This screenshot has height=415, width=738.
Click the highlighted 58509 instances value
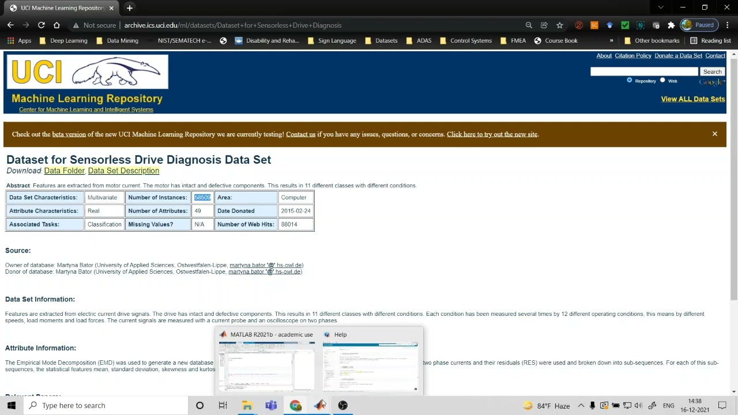[x=202, y=198]
